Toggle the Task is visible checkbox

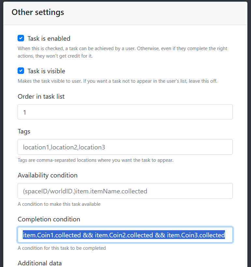point(21,71)
